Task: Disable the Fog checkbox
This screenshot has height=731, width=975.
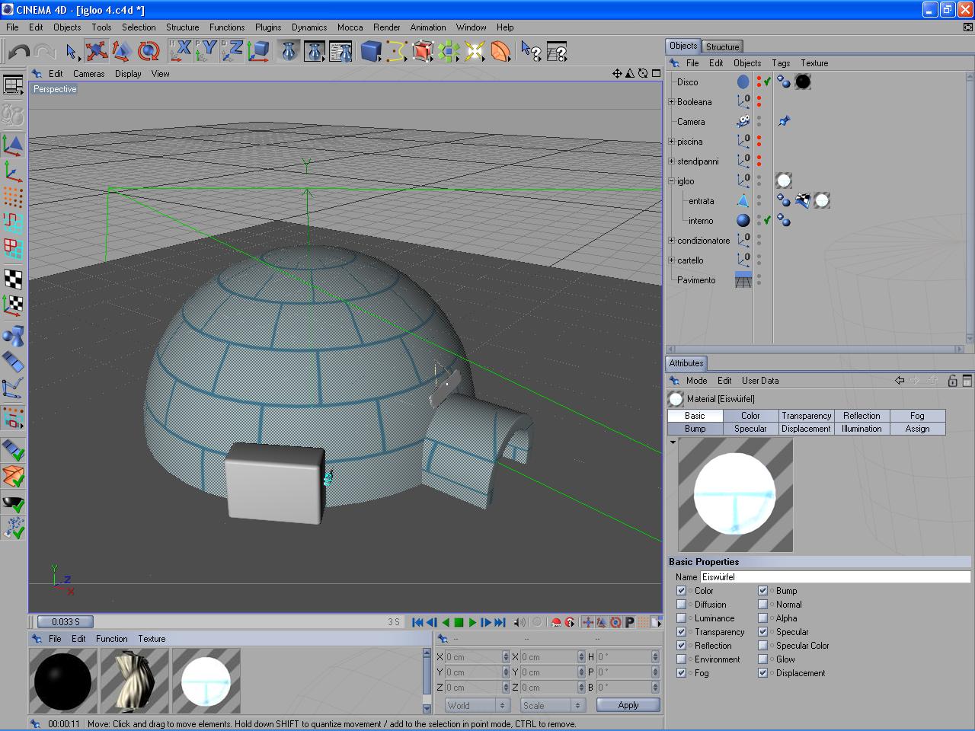Action: click(x=682, y=673)
